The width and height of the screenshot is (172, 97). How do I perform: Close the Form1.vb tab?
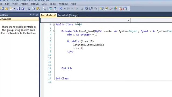pos(55,15)
